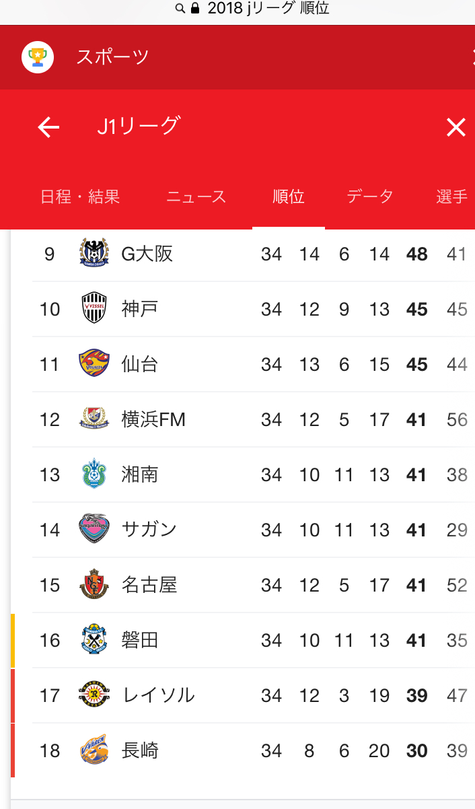This screenshot has width=475, height=809.
Task: Switch to the 選手 tab
Action: coord(452,197)
